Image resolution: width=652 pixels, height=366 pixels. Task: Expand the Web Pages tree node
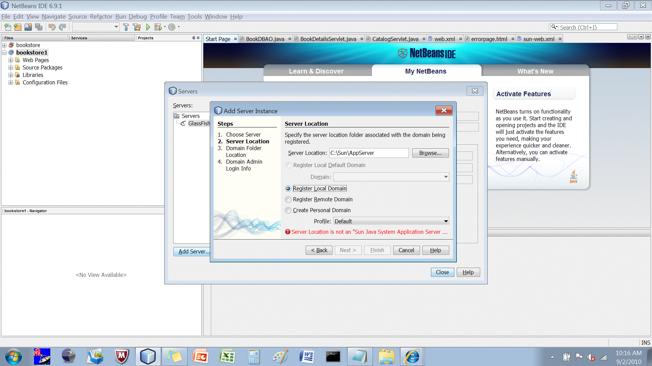(x=11, y=60)
